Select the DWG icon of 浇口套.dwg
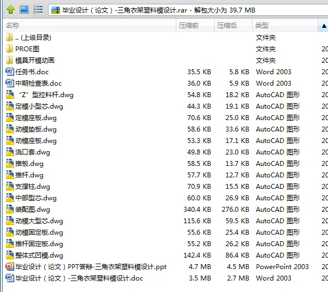Image resolution: width=328 pixels, height=292 pixels. (10, 152)
